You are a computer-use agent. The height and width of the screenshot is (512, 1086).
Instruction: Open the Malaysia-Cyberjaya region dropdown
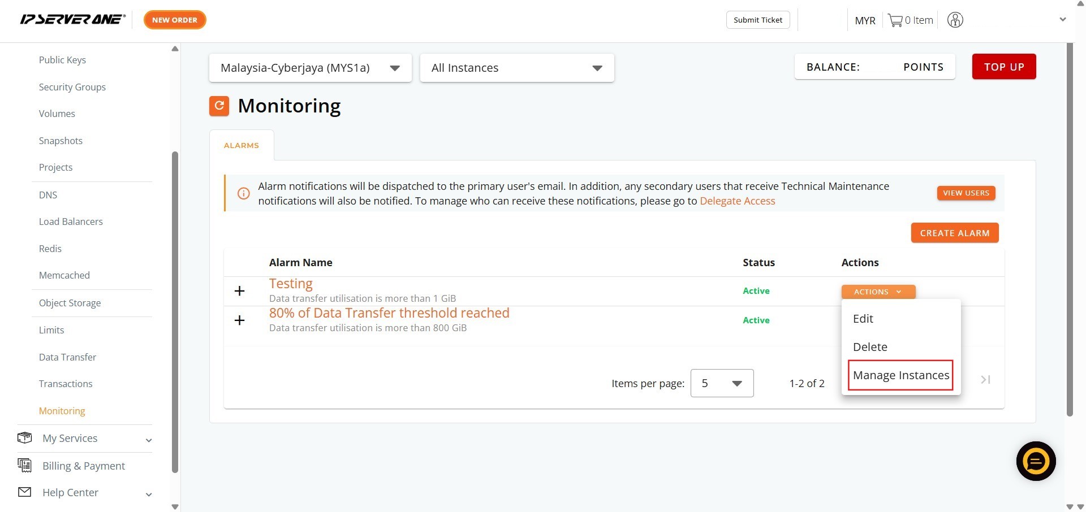tap(310, 68)
